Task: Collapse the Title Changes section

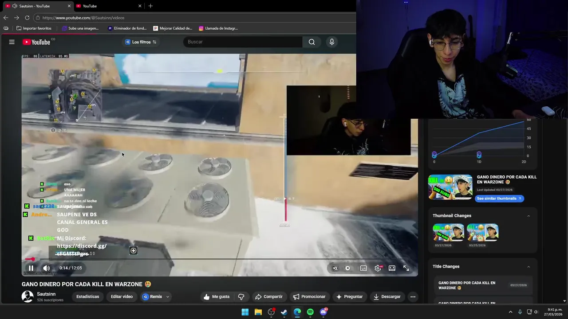Action: [x=529, y=267]
